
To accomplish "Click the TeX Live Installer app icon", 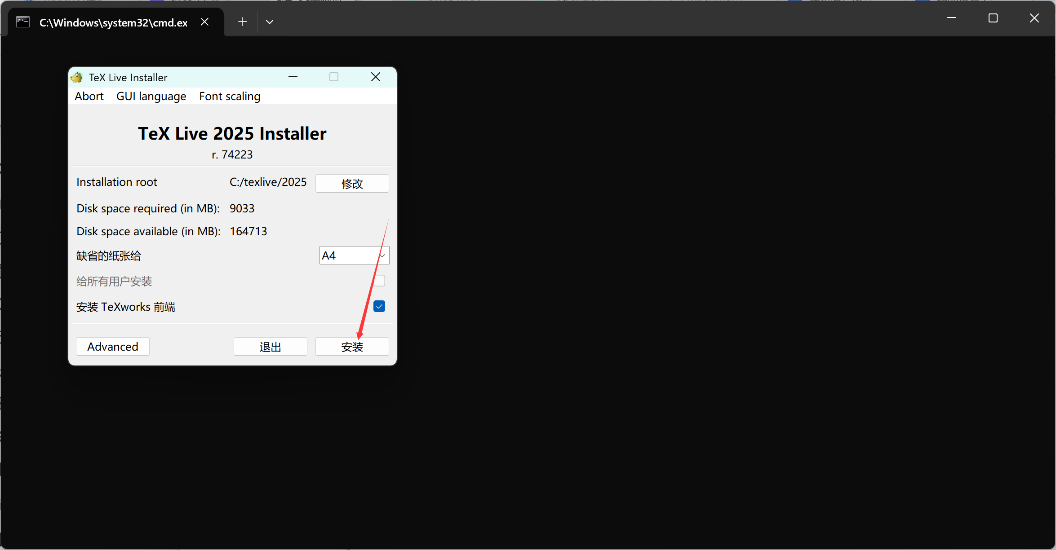I will pyautogui.click(x=77, y=77).
